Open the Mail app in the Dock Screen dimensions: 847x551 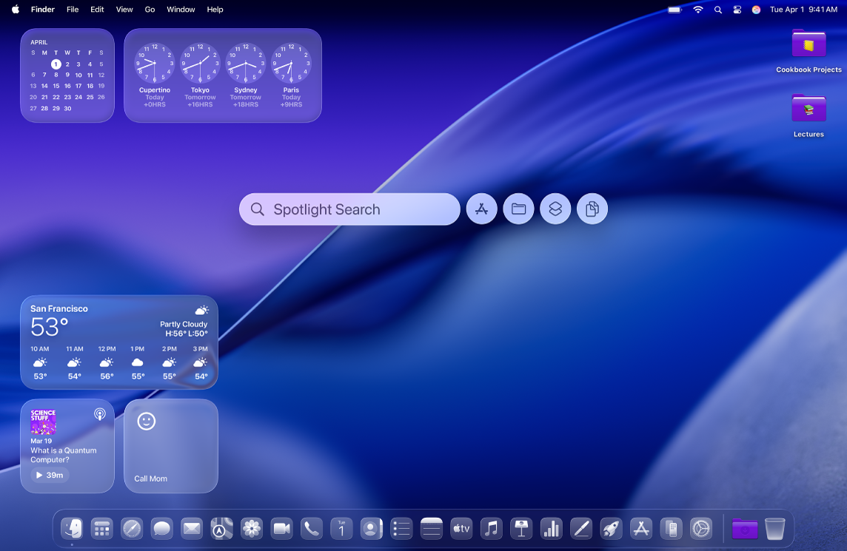tap(191, 528)
